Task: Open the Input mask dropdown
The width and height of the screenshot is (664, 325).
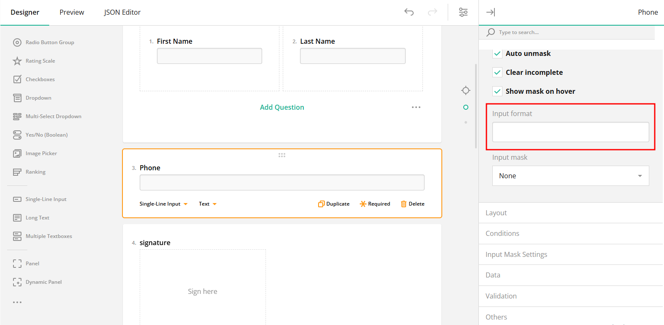Action: [570, 176]
